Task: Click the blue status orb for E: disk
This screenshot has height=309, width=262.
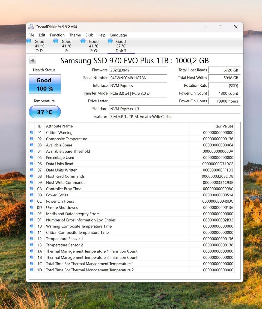Action: (56, 41)
